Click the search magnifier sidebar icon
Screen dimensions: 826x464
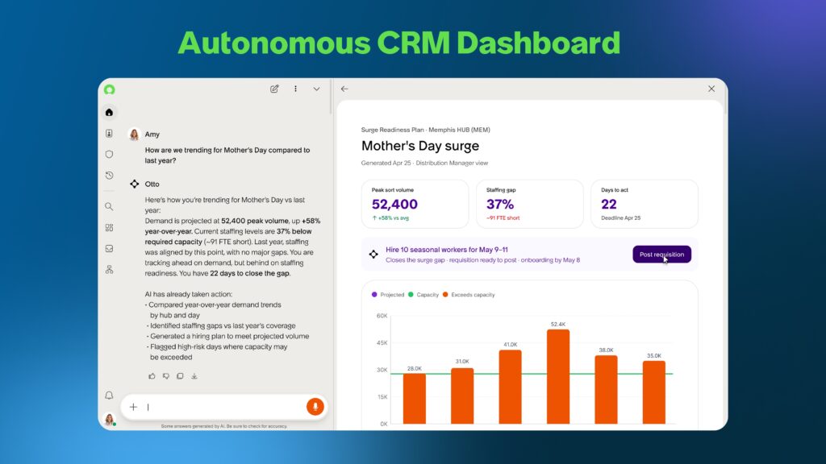click(x=109, y=207)
